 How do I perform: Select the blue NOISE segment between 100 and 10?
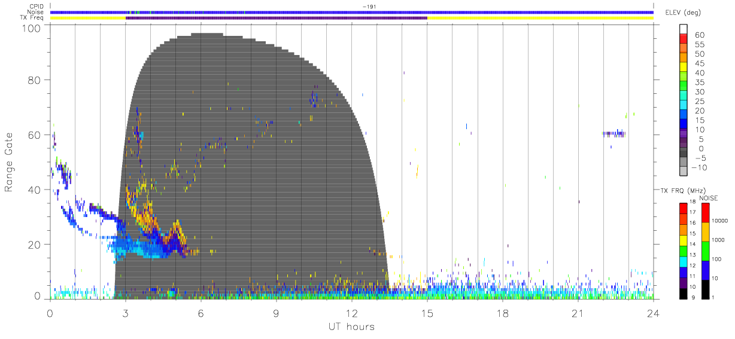pos(706,270)
